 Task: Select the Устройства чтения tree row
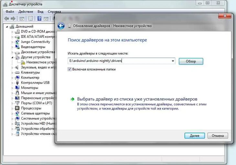35,134
